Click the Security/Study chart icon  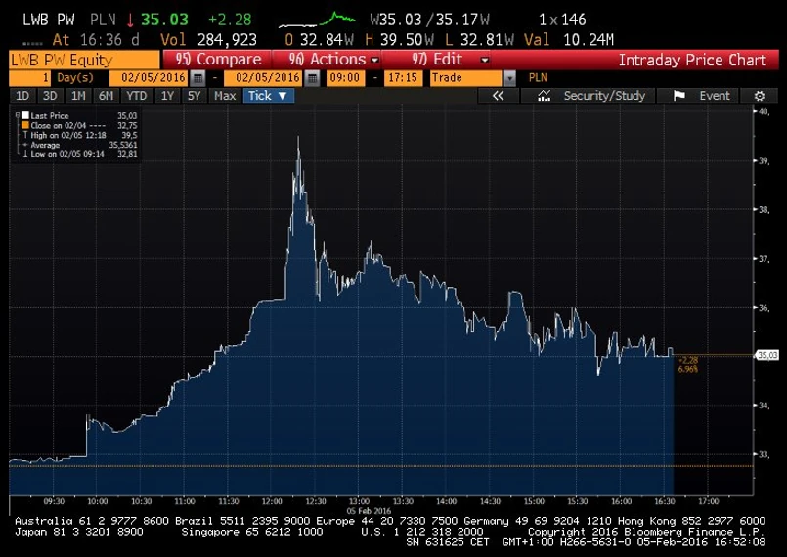[x=545, y=96]
